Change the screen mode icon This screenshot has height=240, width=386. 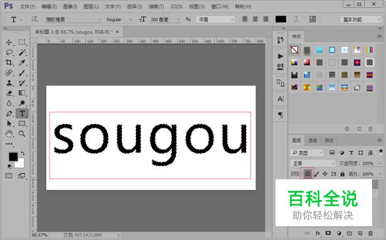click(22, 175)
